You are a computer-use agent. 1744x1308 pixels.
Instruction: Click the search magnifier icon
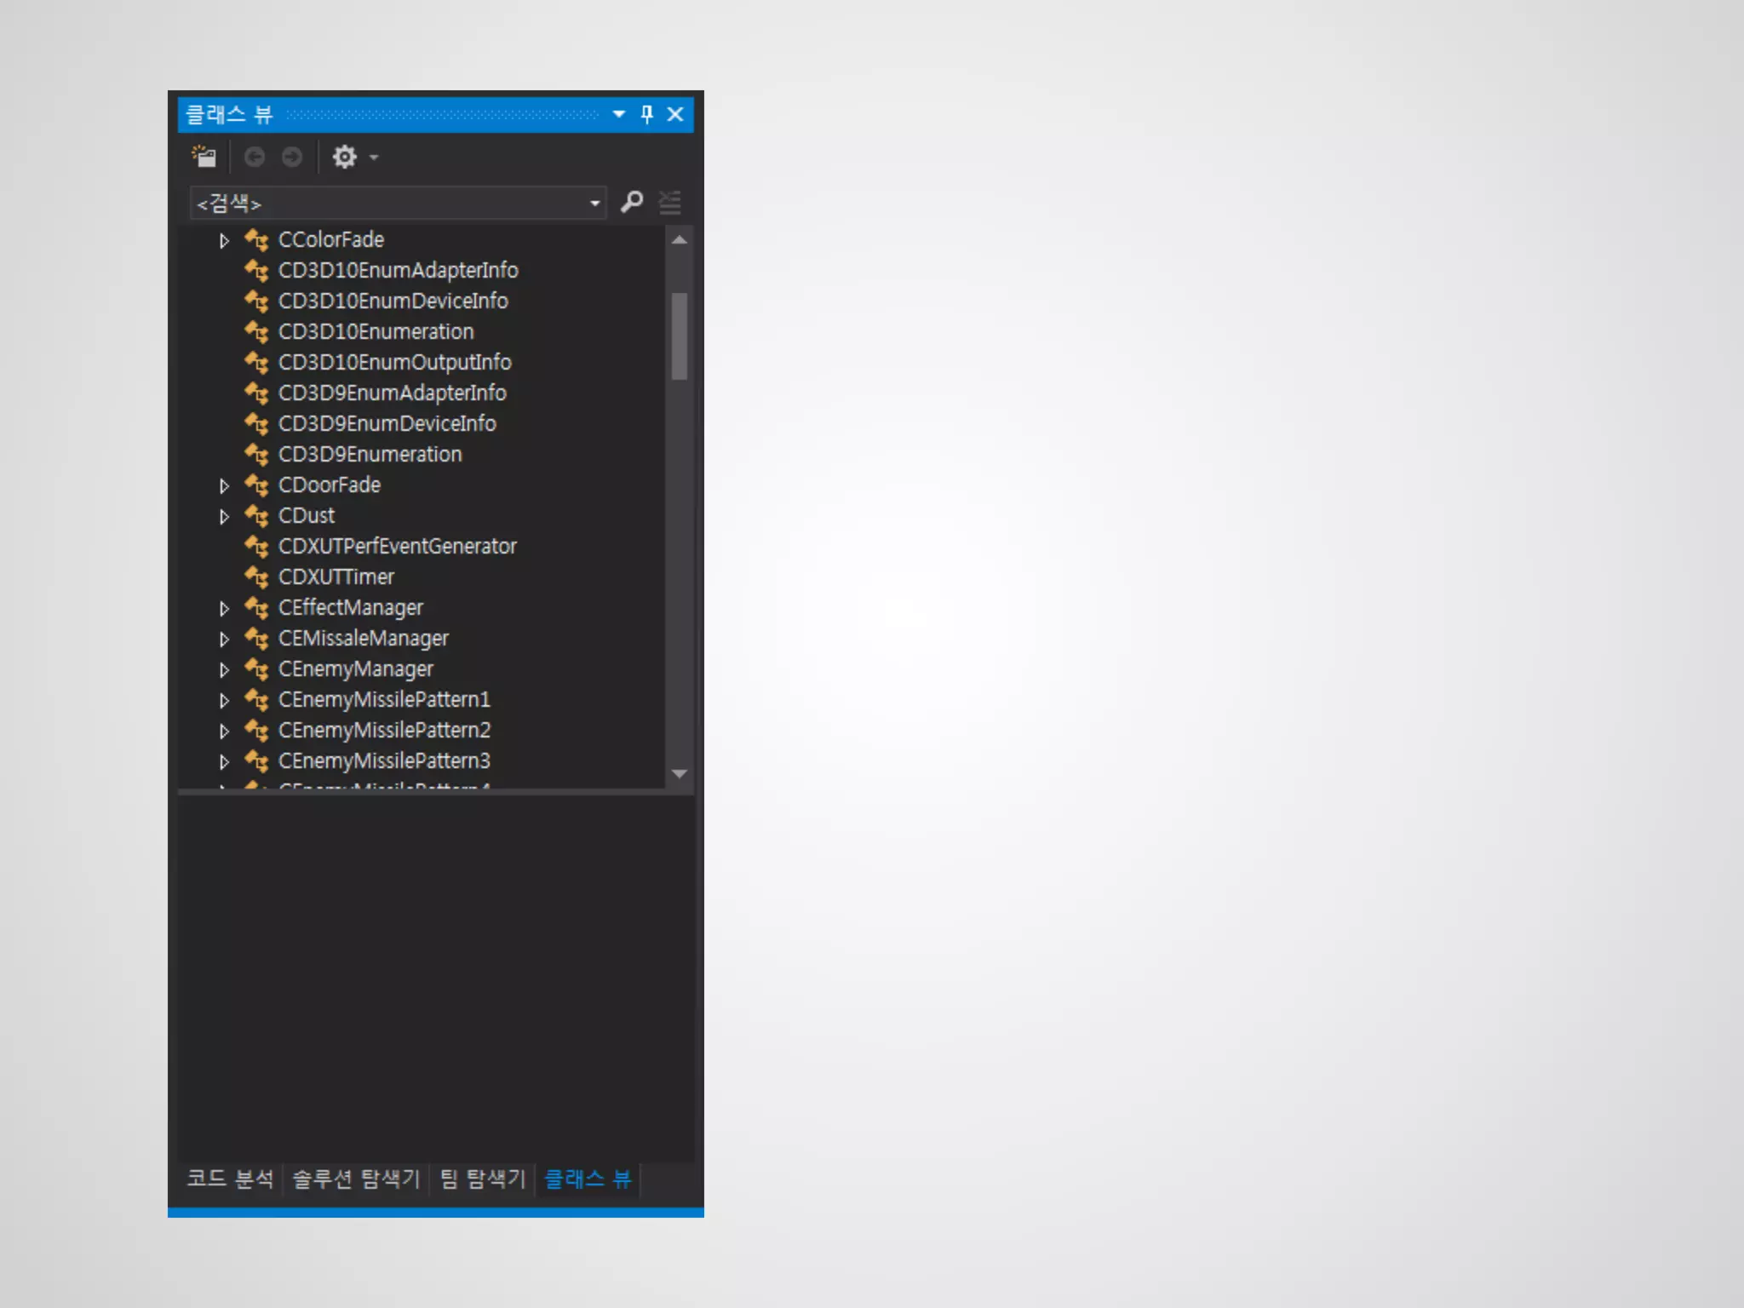tap(632, 203)
